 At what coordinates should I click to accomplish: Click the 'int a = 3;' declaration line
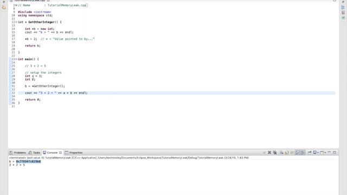[34, 76]
